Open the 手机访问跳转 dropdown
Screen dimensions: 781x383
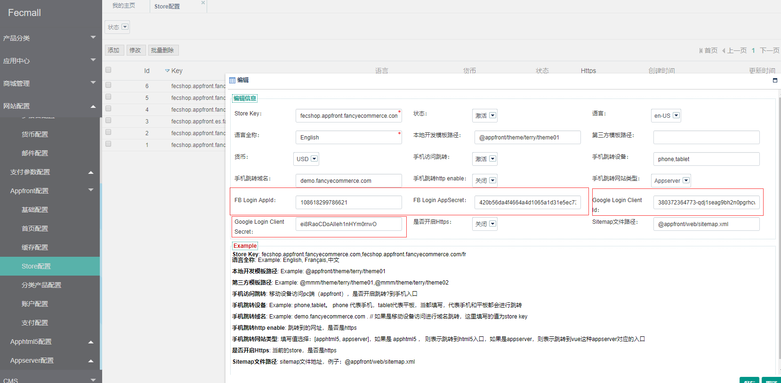tap(485, 159)
